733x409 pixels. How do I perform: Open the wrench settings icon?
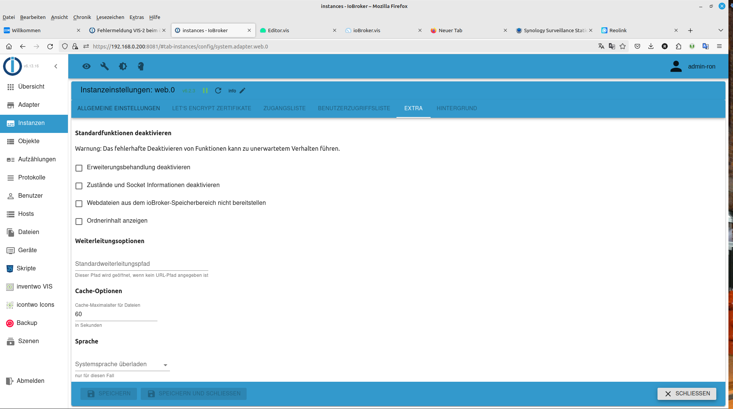(x=104, y=66)
